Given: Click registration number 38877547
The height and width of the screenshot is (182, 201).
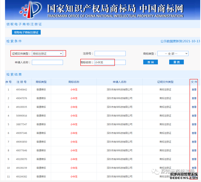Looking at the screenshot, I should coord(22,124).
